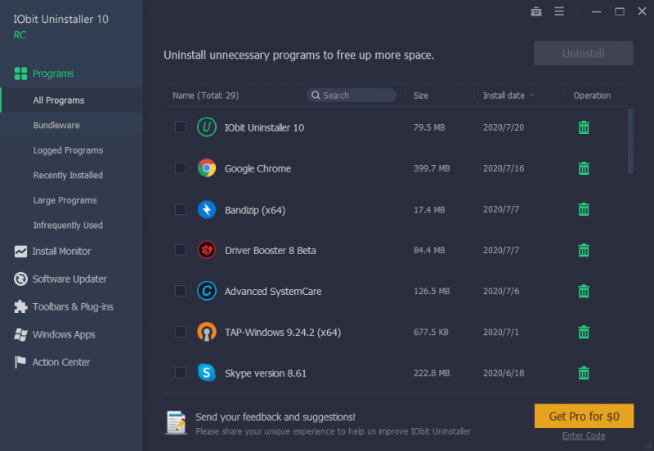Viewport: 654px width, 451px height.
Task: Click the Driver Booster app icon
Action: [207, 250]
